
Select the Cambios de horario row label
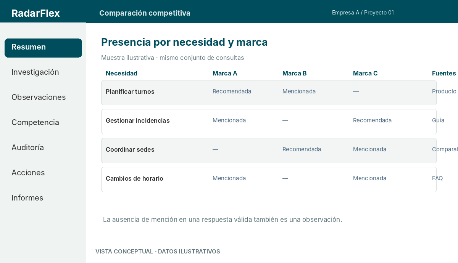tap(134, 178)
